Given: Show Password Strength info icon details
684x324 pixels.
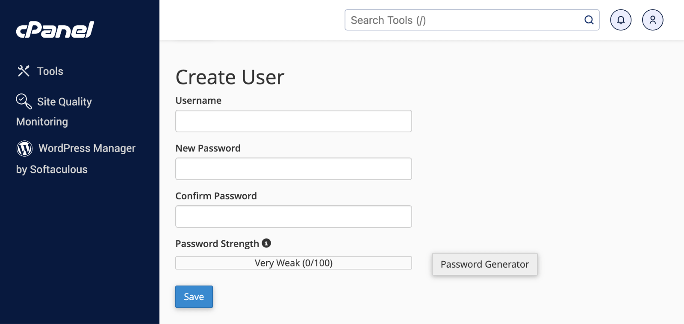Looking at the screenshot, I should [x=266, y=243].
